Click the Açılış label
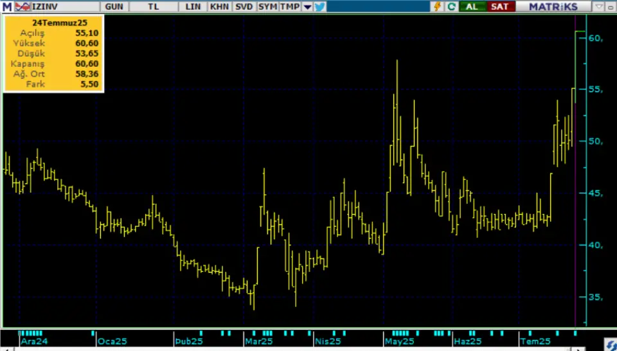The image size is (617, 351). tap(32, 33)
